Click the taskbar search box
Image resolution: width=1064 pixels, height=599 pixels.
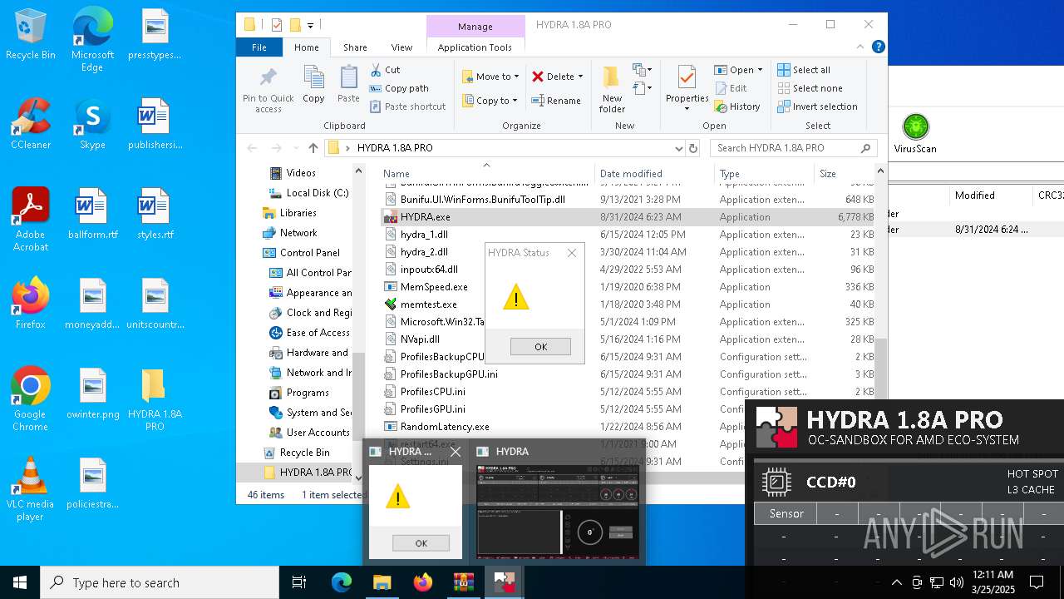click(x=160, y=582)
